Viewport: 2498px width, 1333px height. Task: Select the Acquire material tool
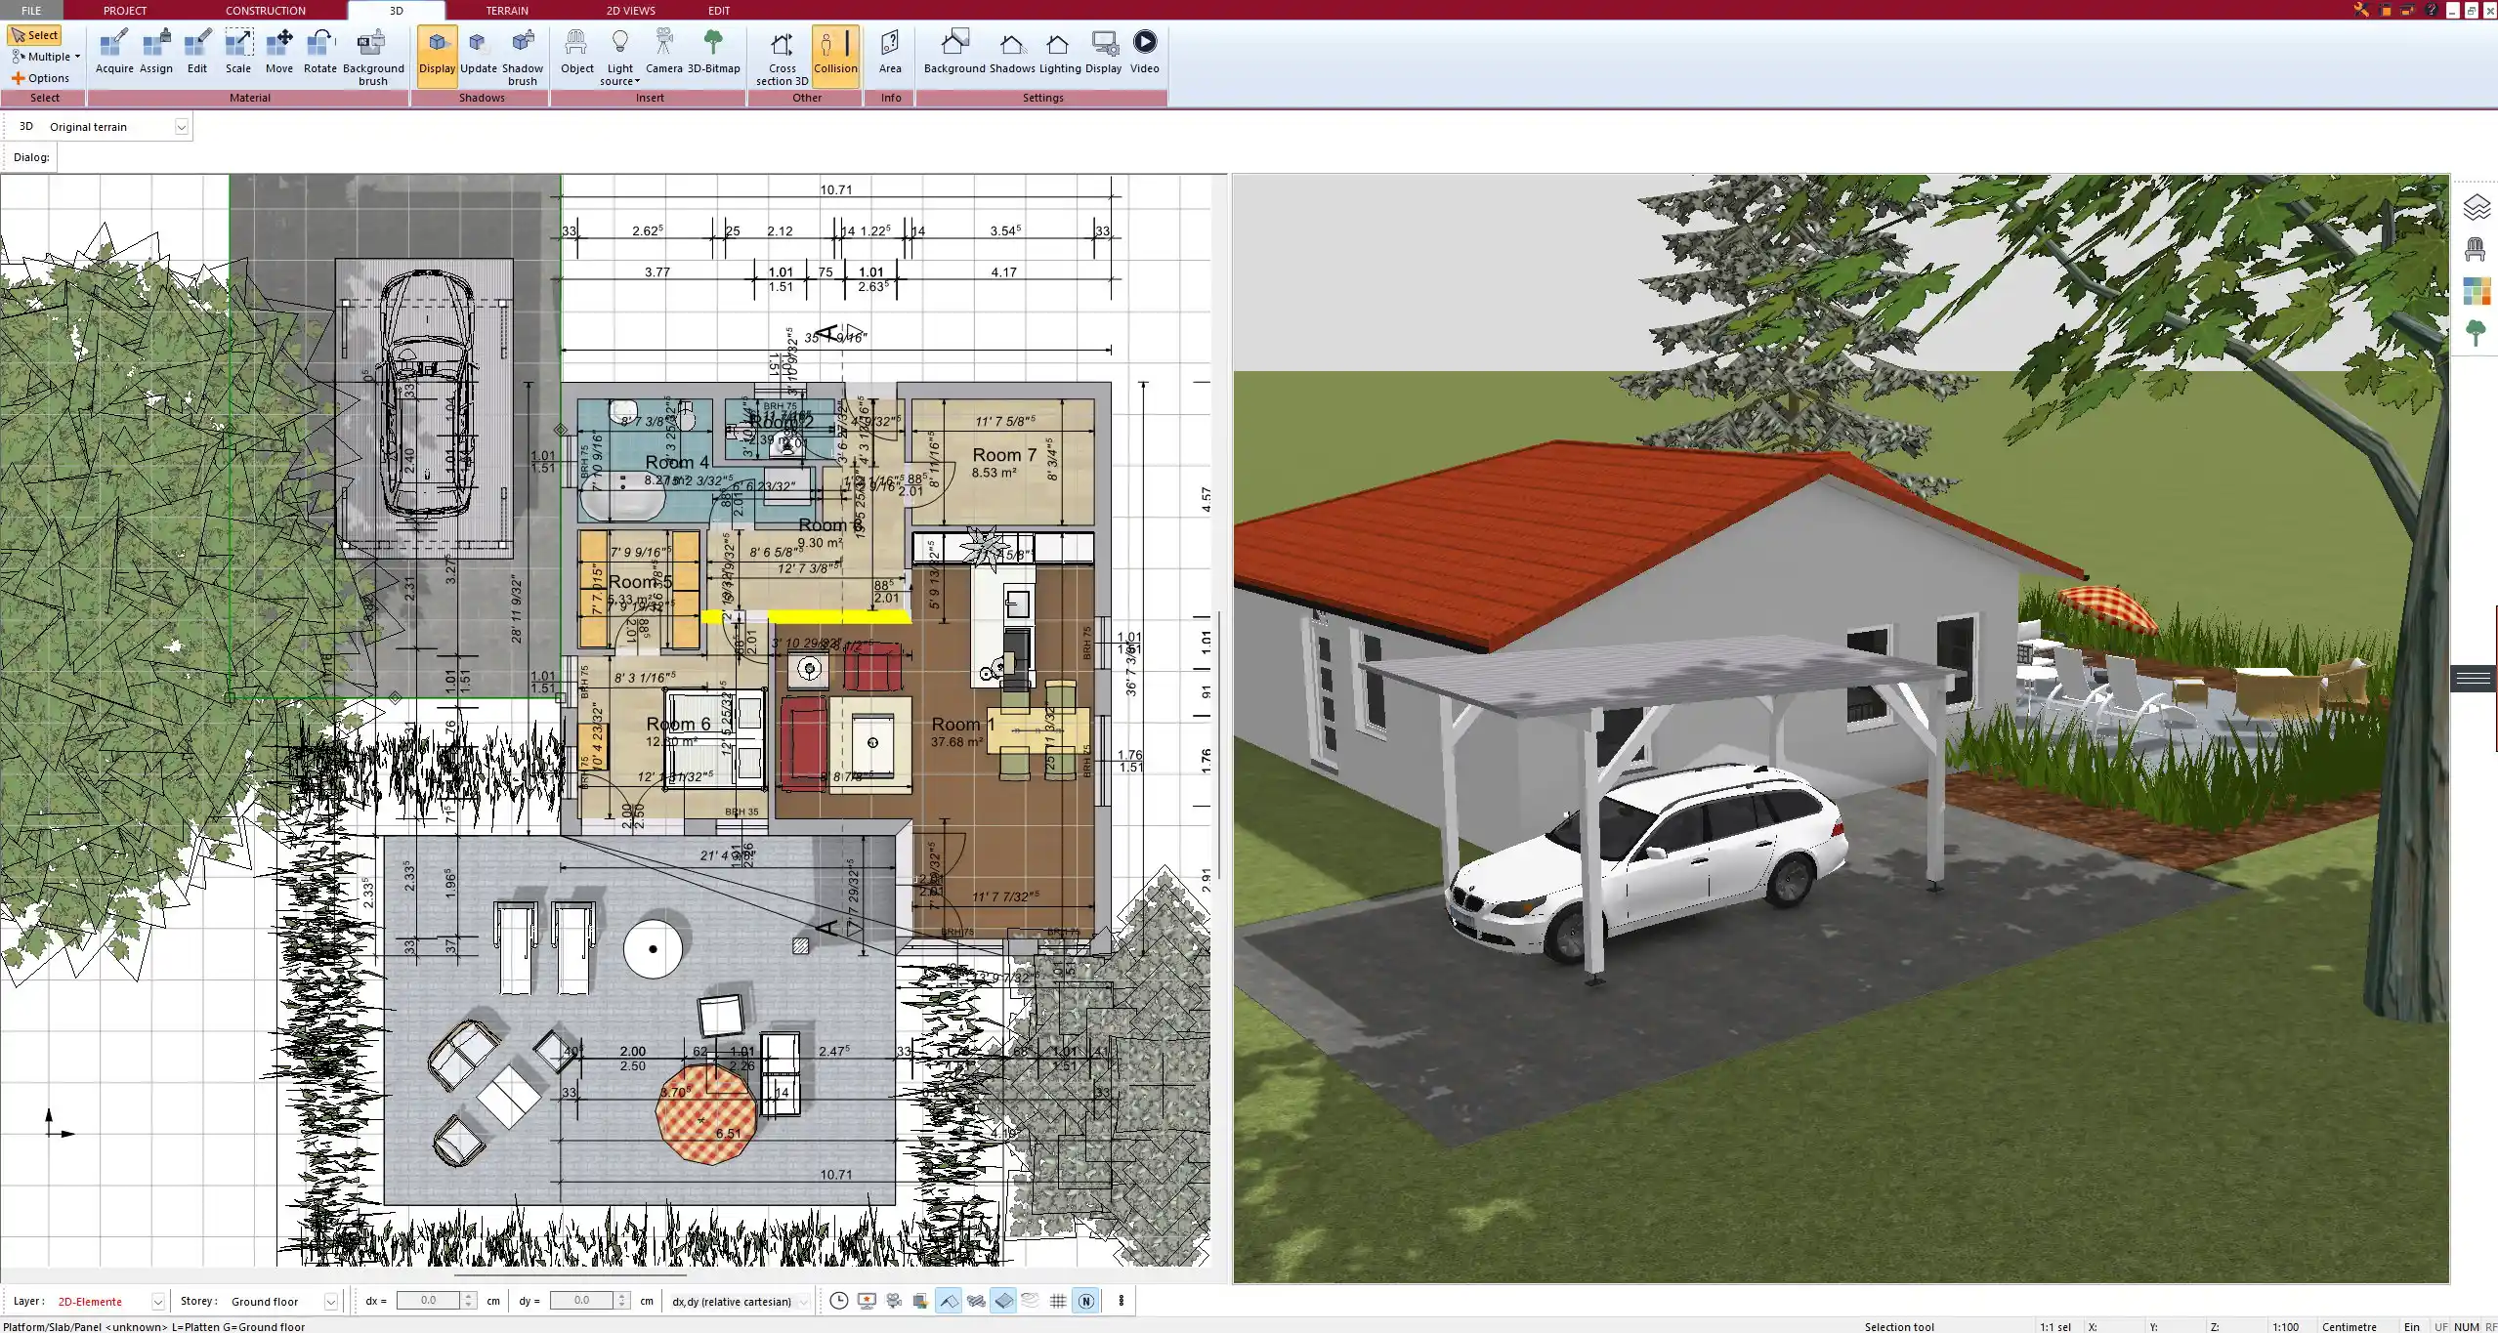[114, 52]
